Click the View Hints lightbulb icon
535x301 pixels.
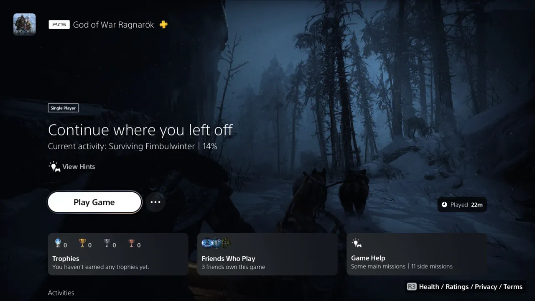pos(54,167)
